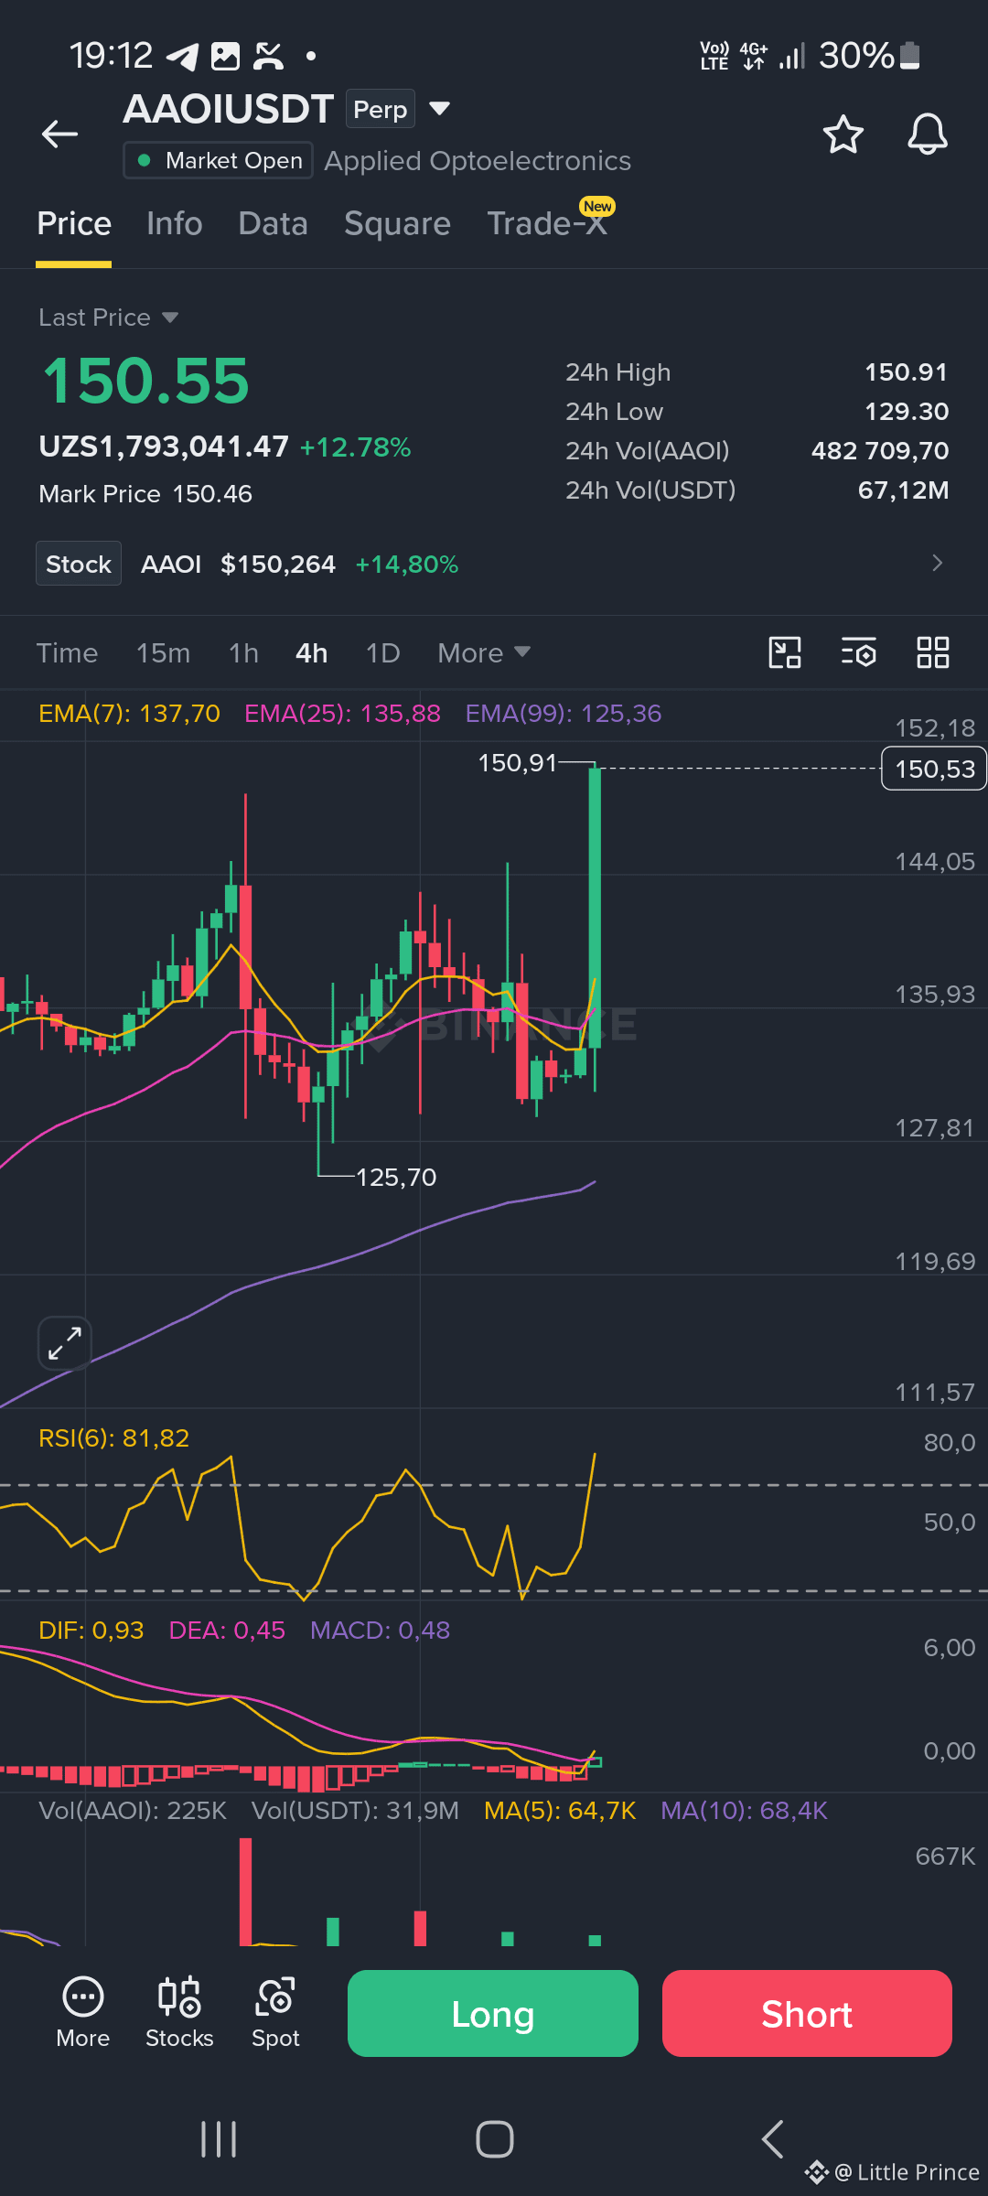Tap the MA(10): 68,4K label

coord(744,1810)
